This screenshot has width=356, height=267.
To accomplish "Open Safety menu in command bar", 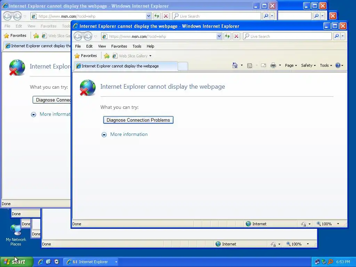I will click(308, 65).
